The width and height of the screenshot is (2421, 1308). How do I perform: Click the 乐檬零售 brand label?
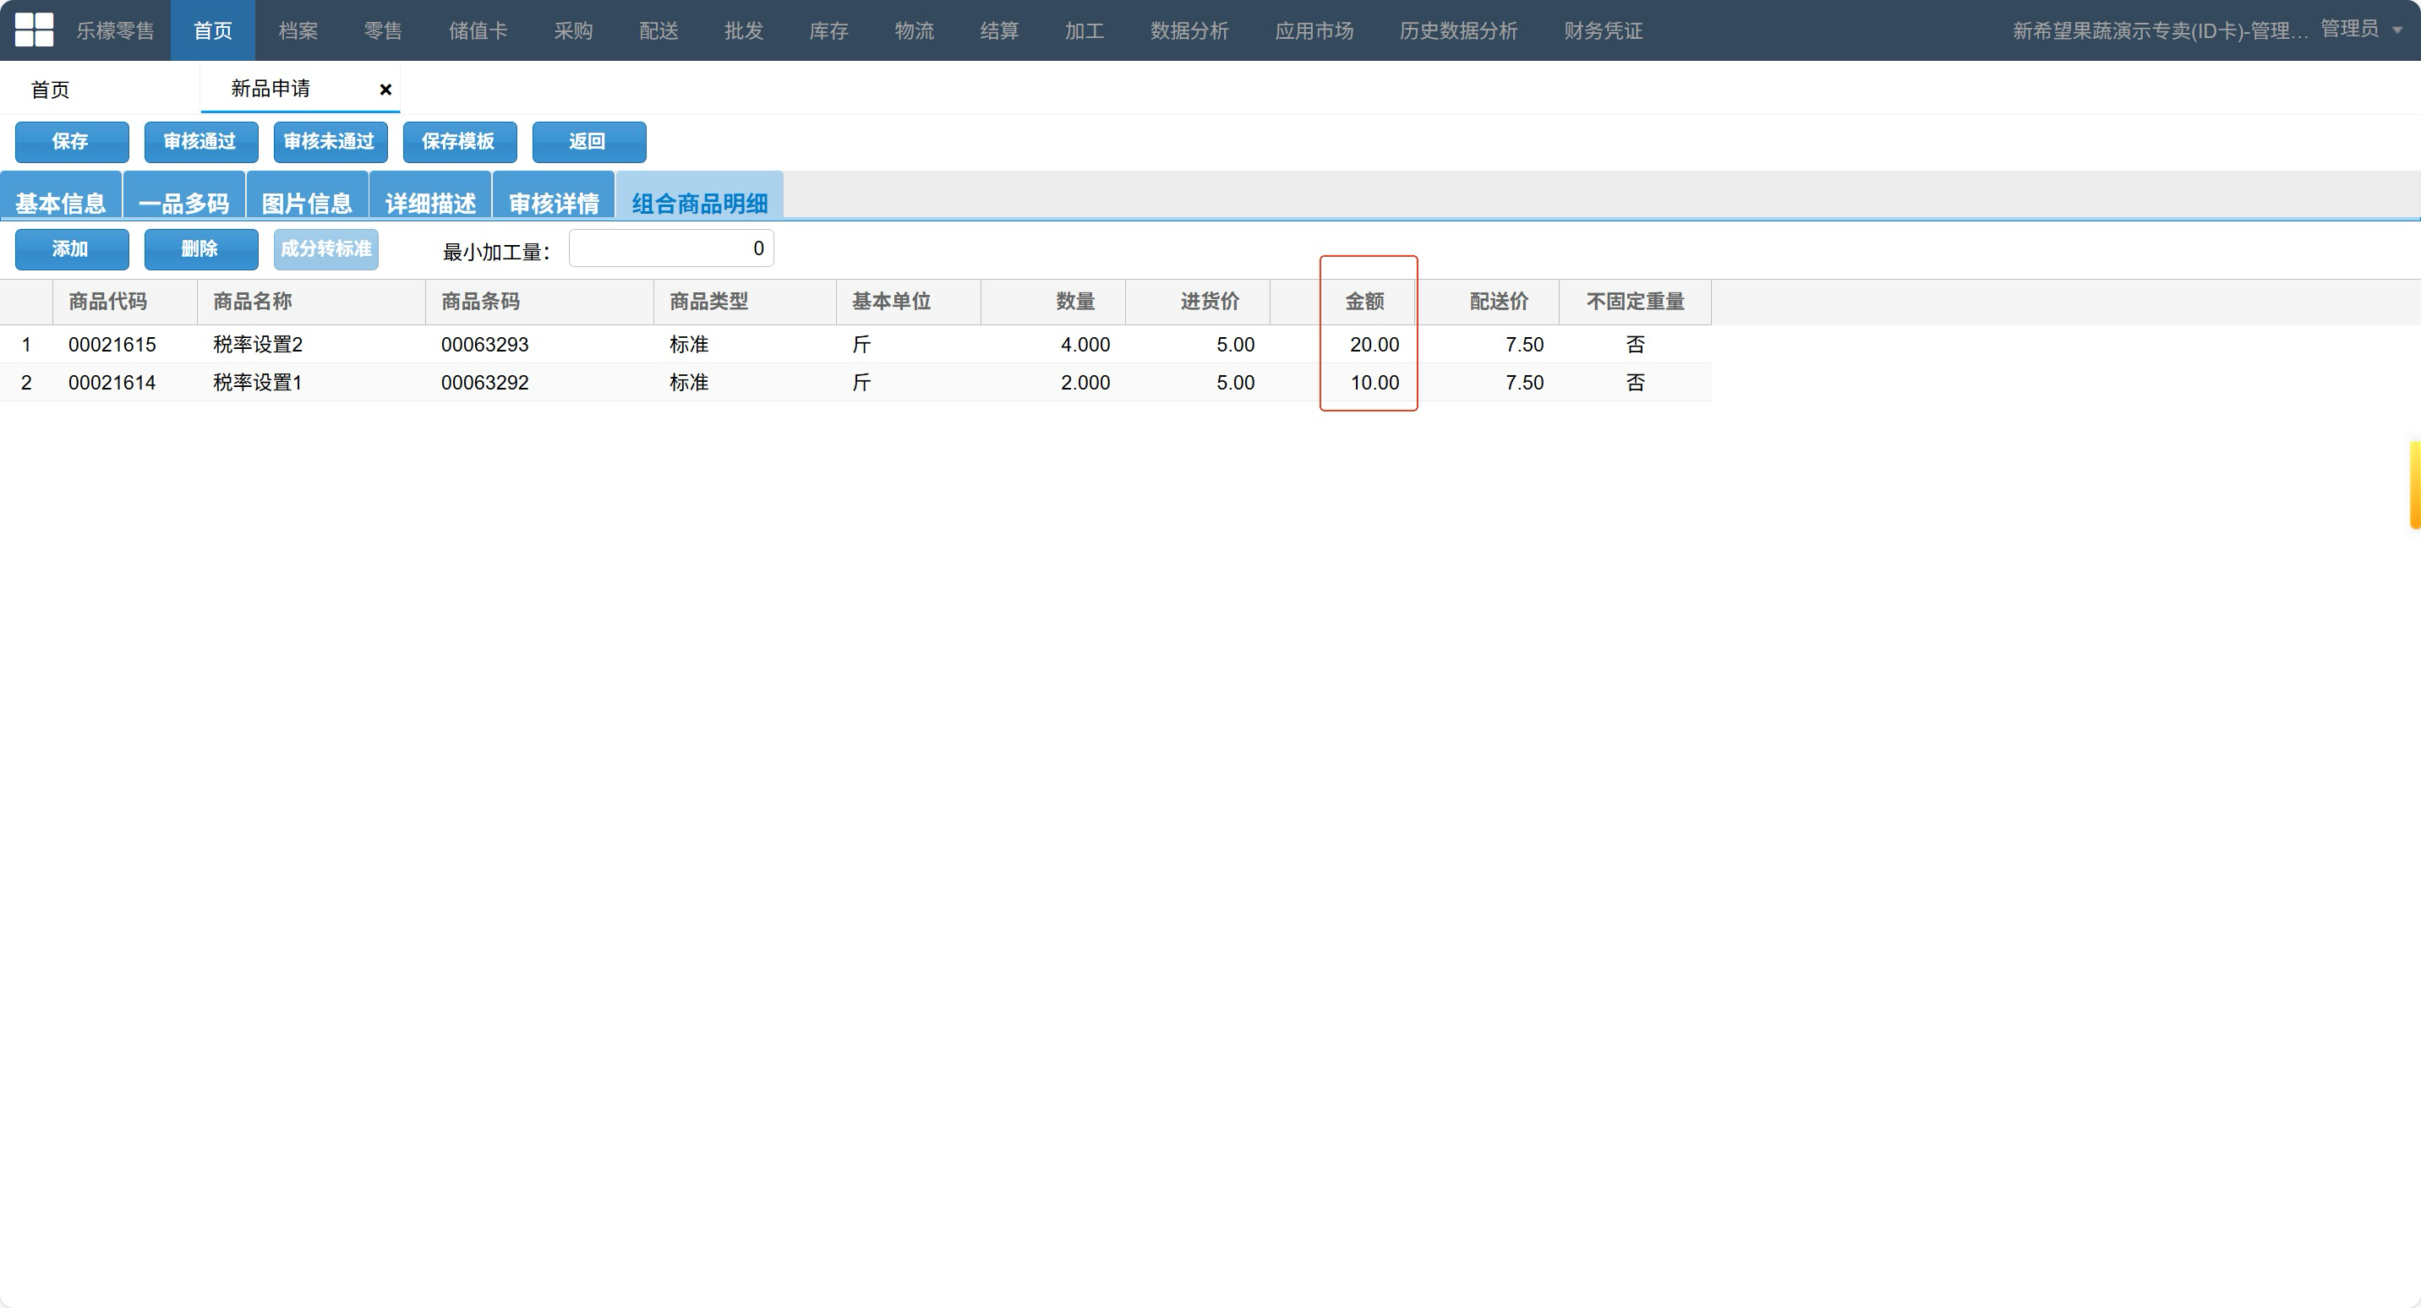[115, 30]
